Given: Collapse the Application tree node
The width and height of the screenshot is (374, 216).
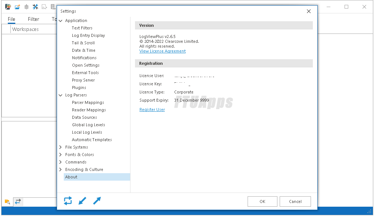Looking at the screenshot, I should (60, 21).
